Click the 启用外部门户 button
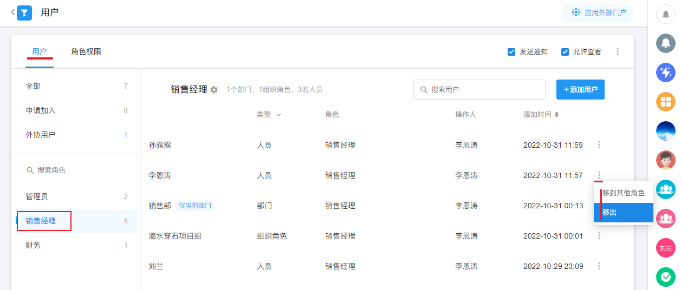The image size is (681, 290). 597,12
